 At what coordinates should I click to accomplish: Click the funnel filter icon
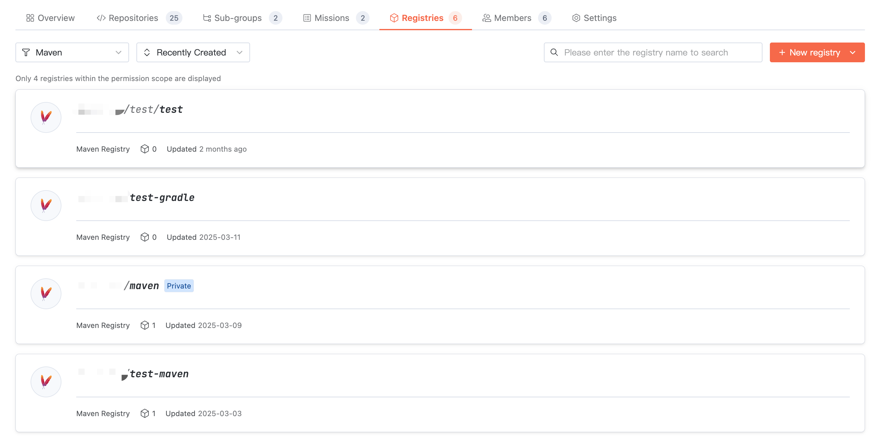tap(26, 52)
